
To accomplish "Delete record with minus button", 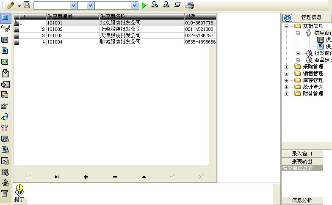I will tap(115, 177).
